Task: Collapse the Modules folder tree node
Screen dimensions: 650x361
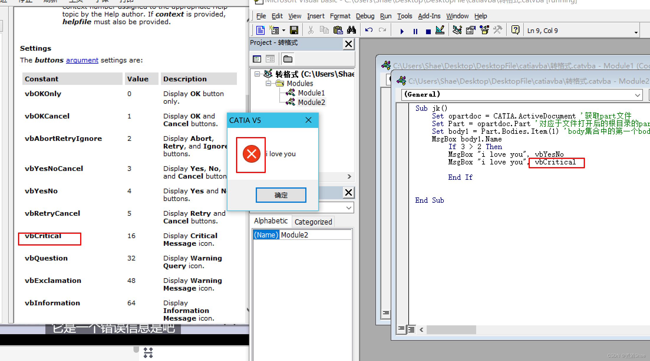Action: 268,84
